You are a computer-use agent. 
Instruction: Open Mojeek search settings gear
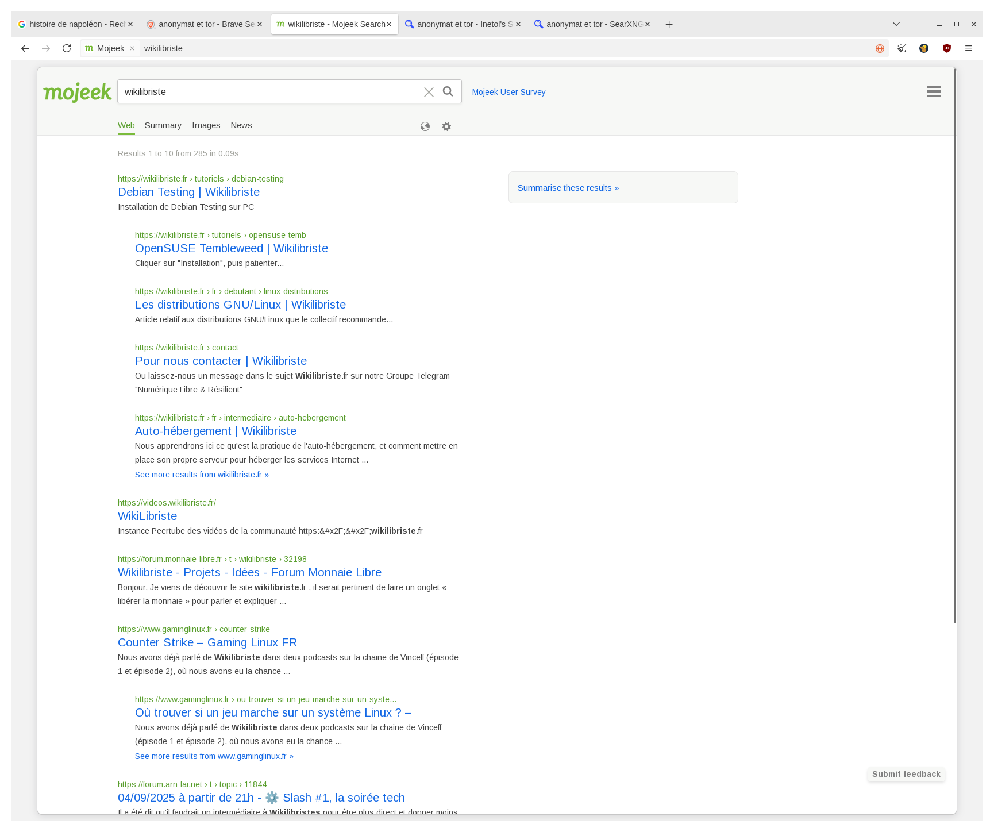pyautogui.click(x=446, y=126)
